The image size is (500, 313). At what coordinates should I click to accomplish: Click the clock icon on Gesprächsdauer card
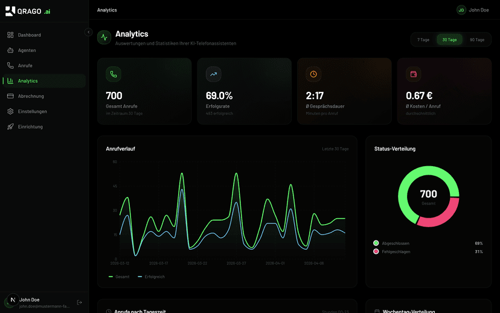click(313, 74)
